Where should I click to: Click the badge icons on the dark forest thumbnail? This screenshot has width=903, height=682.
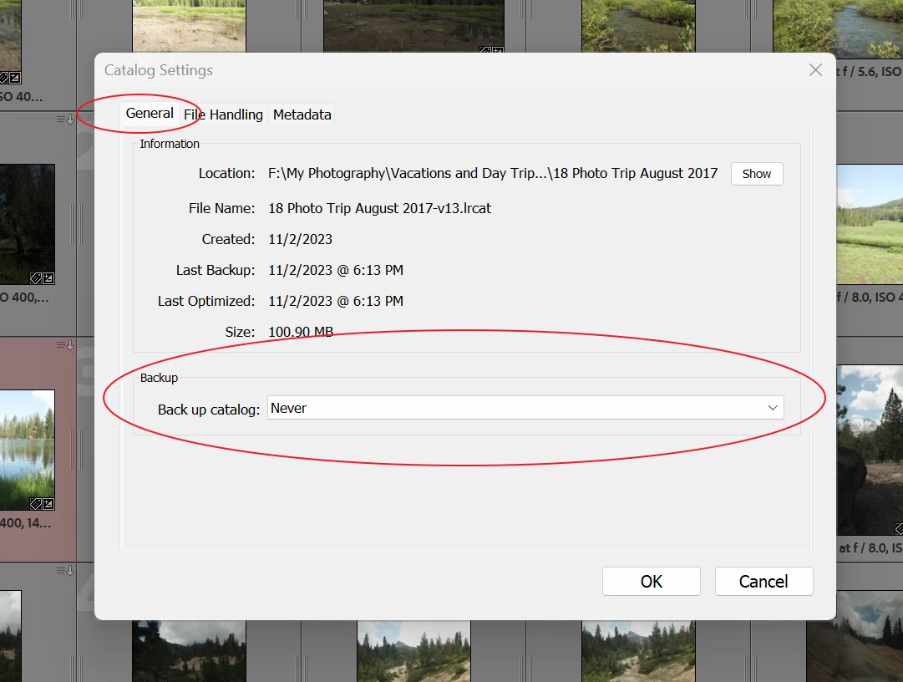tap(42, 278)
